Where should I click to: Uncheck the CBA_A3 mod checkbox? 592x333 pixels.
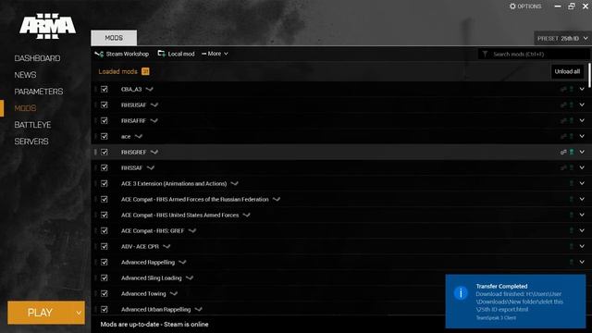coord(105,89)
